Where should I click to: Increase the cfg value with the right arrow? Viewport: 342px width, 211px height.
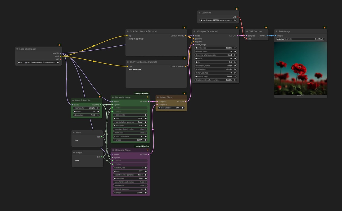pyautogui.click(x=235, y=62)
